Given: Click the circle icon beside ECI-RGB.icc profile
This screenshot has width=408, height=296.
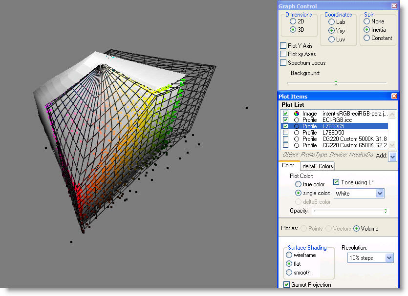Looking at the screenshot, I should tap(297, 120).
